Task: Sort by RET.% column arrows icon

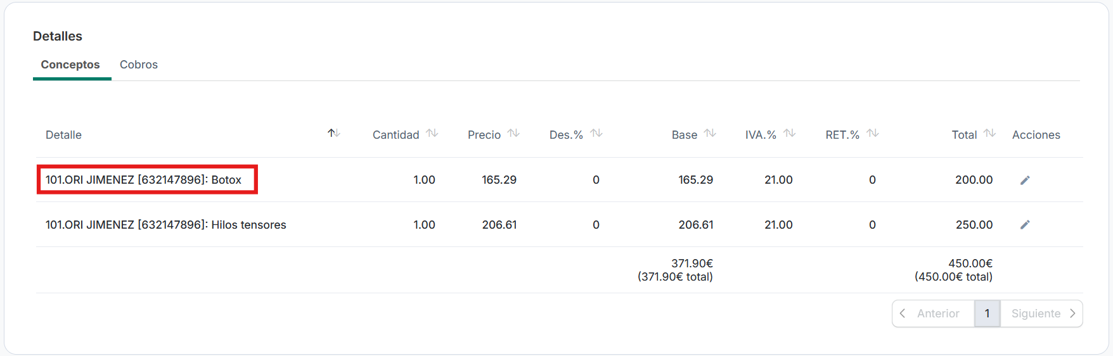Action: 873,133
